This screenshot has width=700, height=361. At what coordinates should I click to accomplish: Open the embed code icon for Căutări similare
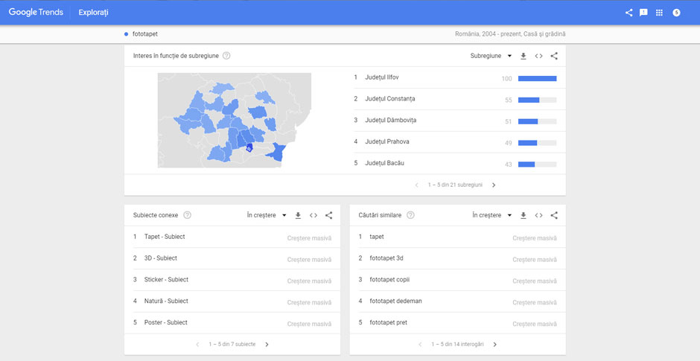539,215
